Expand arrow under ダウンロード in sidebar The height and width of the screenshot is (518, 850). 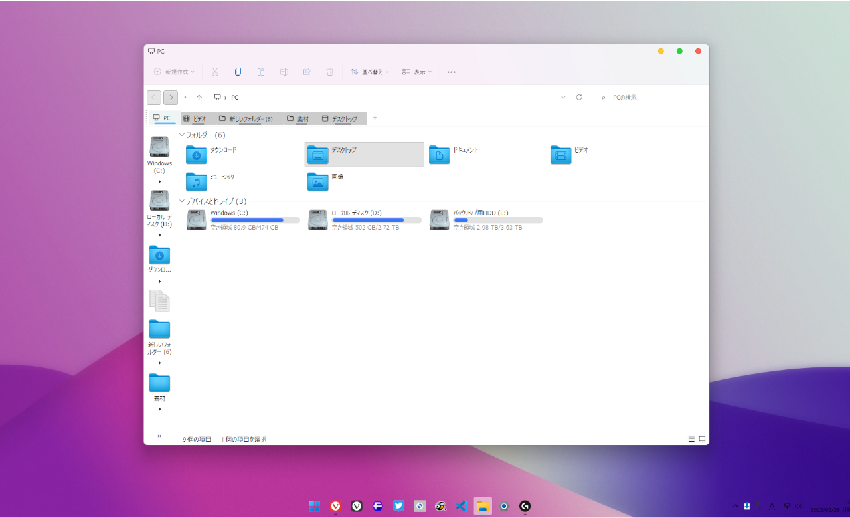point(160,281)
